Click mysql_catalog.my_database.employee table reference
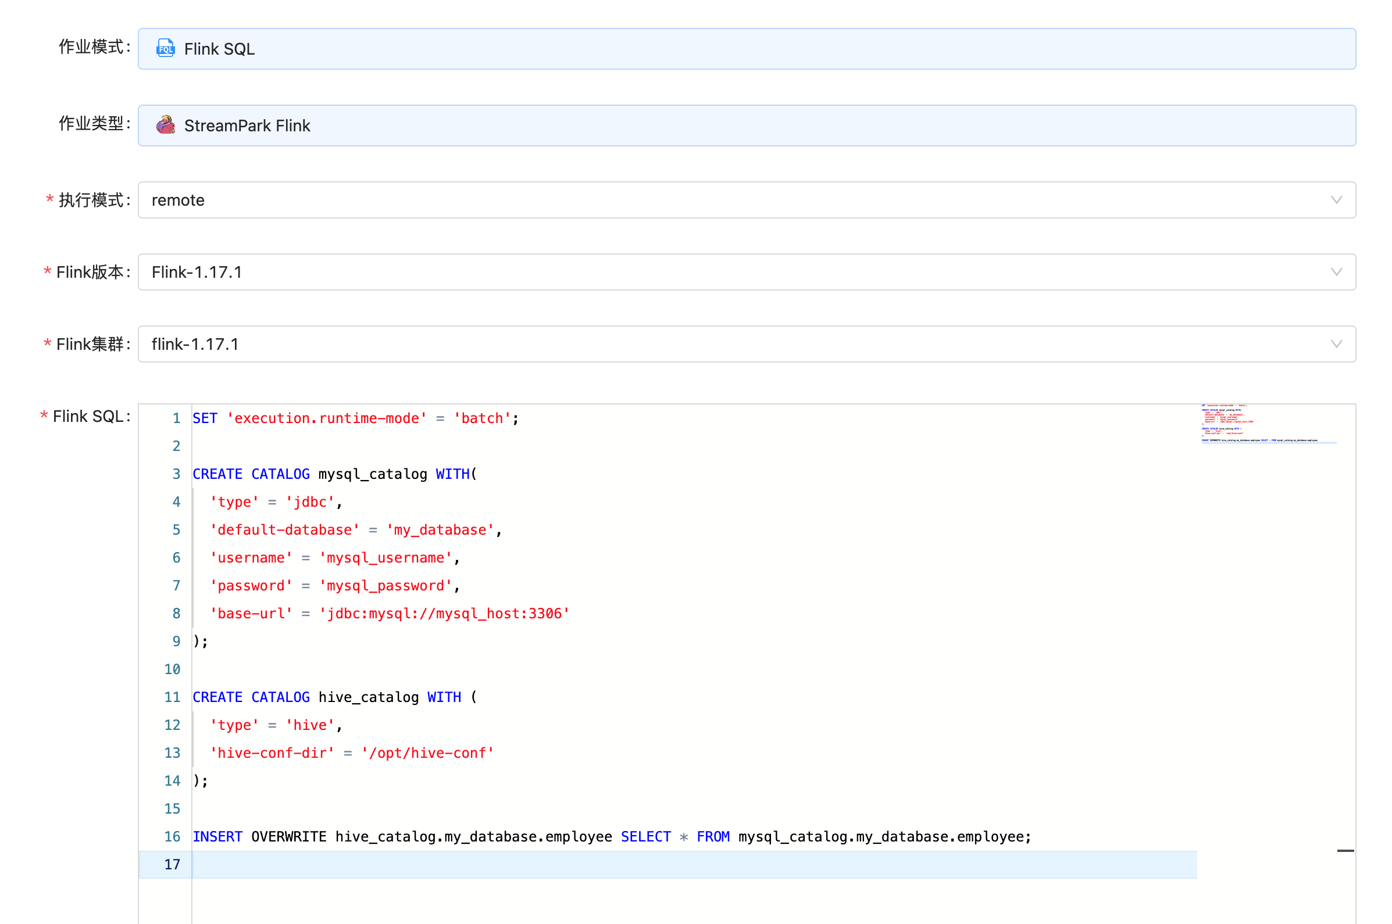Viewport: 1392px width, 924px height. (x=881, y=836)
